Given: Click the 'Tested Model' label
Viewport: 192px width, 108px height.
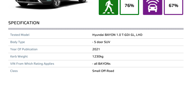Looking at the screenshot, I should [x=20, y=35].
